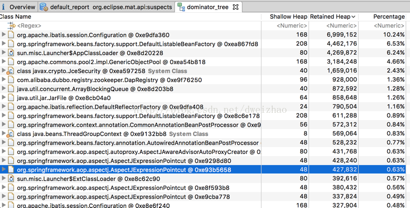Screen dimensions: 410x208
Task: Click object icon of AspectJExpressionPointcut @ 0xe8f593b8
Action: 11,187
